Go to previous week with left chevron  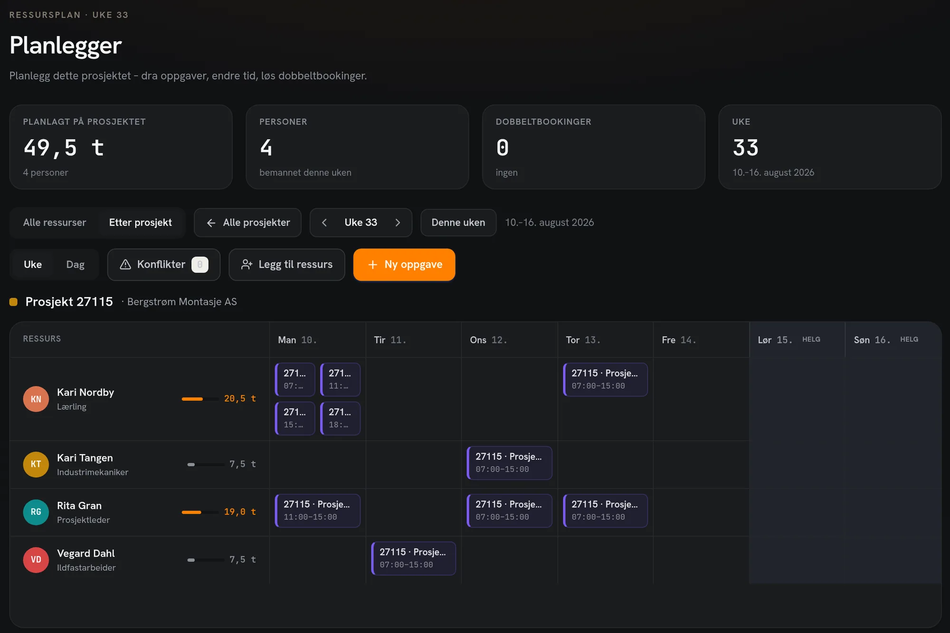(324, 223)
